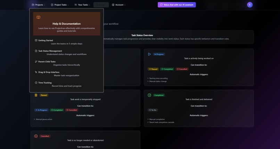Click In Progress badge in Paused card transitions
This screenshot has width=280, height=149.
pos(41,110)
